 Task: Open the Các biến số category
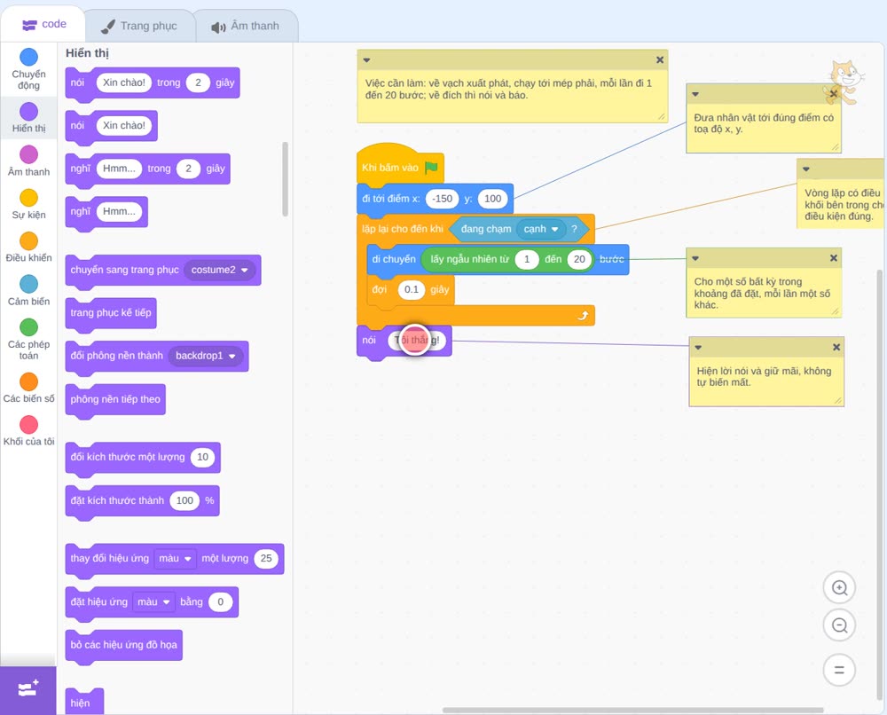click(x=29, y=388)
